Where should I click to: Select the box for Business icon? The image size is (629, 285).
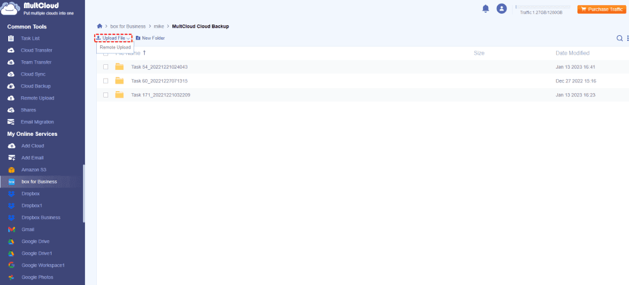tap(11, 182)
